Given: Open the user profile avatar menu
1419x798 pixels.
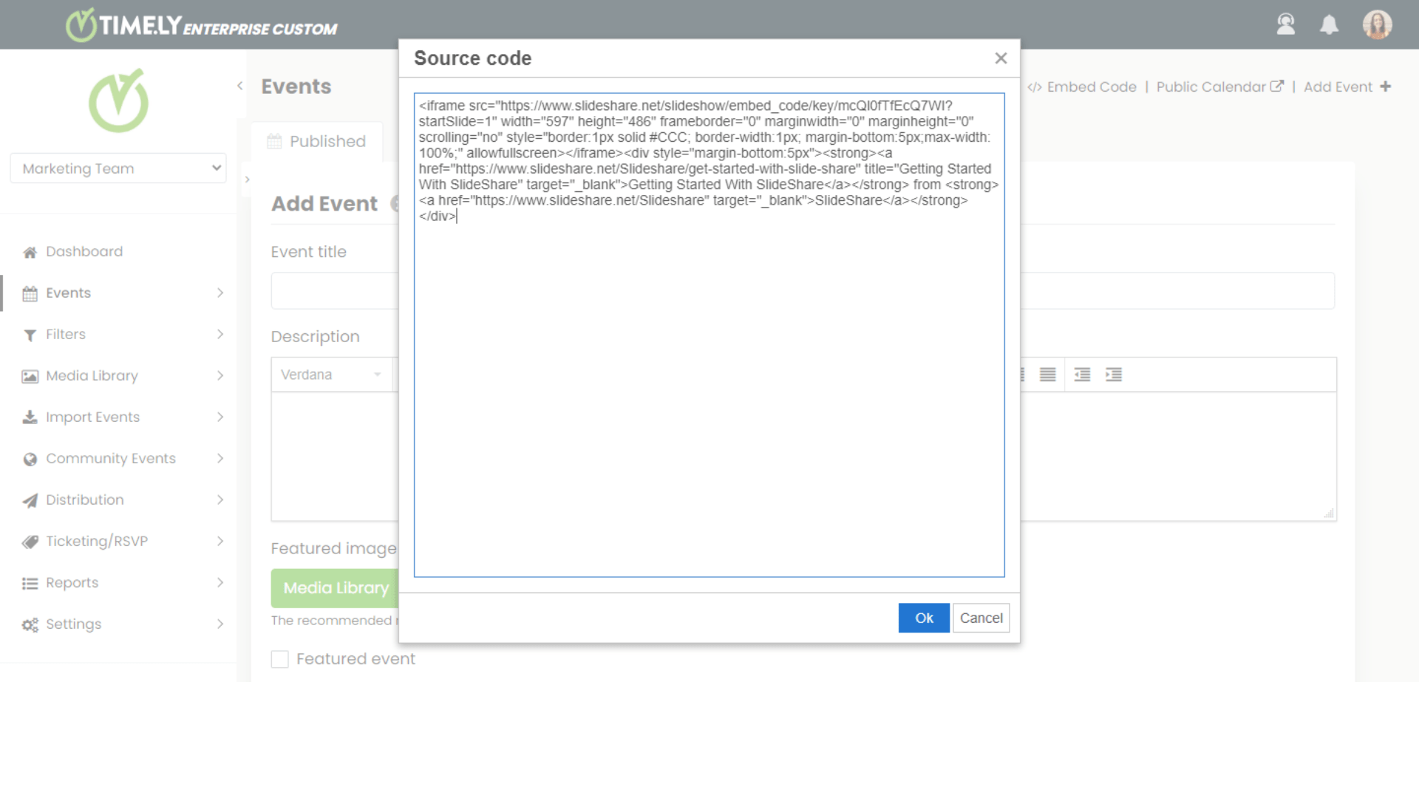Looking at the screenshot, I should click(x=1378, y=24).
